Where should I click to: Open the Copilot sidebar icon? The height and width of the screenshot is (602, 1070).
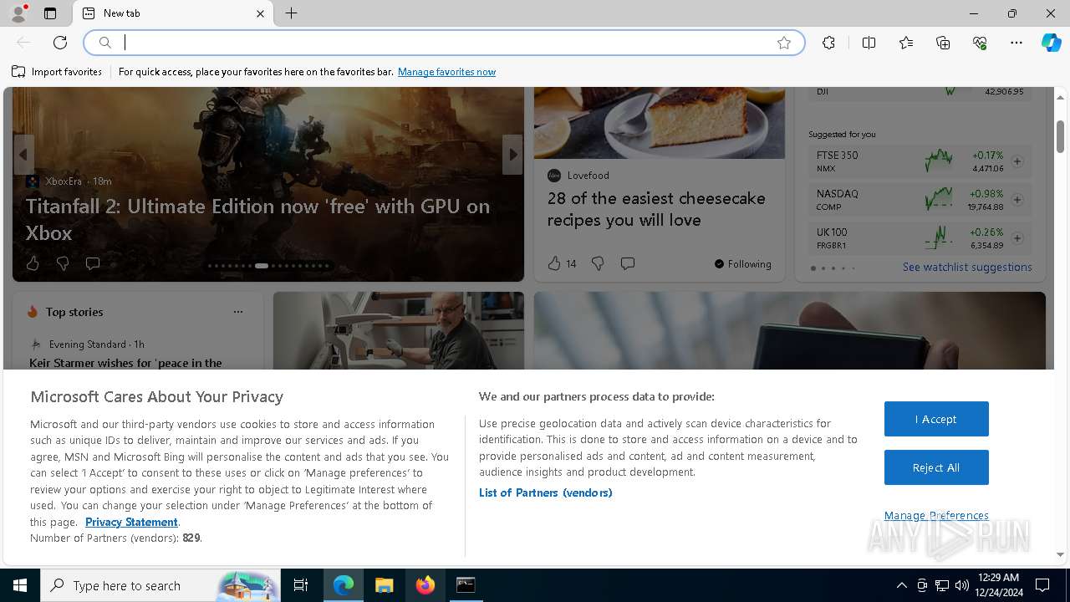pos(1051,43)
